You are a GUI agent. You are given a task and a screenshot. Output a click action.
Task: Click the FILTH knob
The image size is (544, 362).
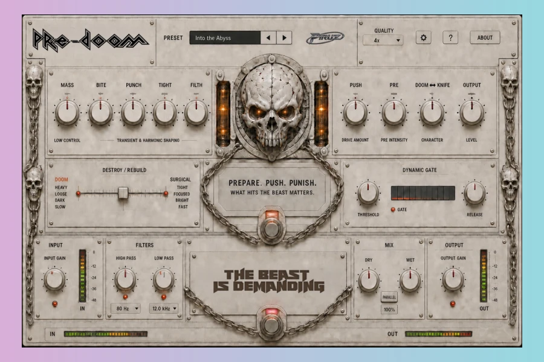[196, 113]
